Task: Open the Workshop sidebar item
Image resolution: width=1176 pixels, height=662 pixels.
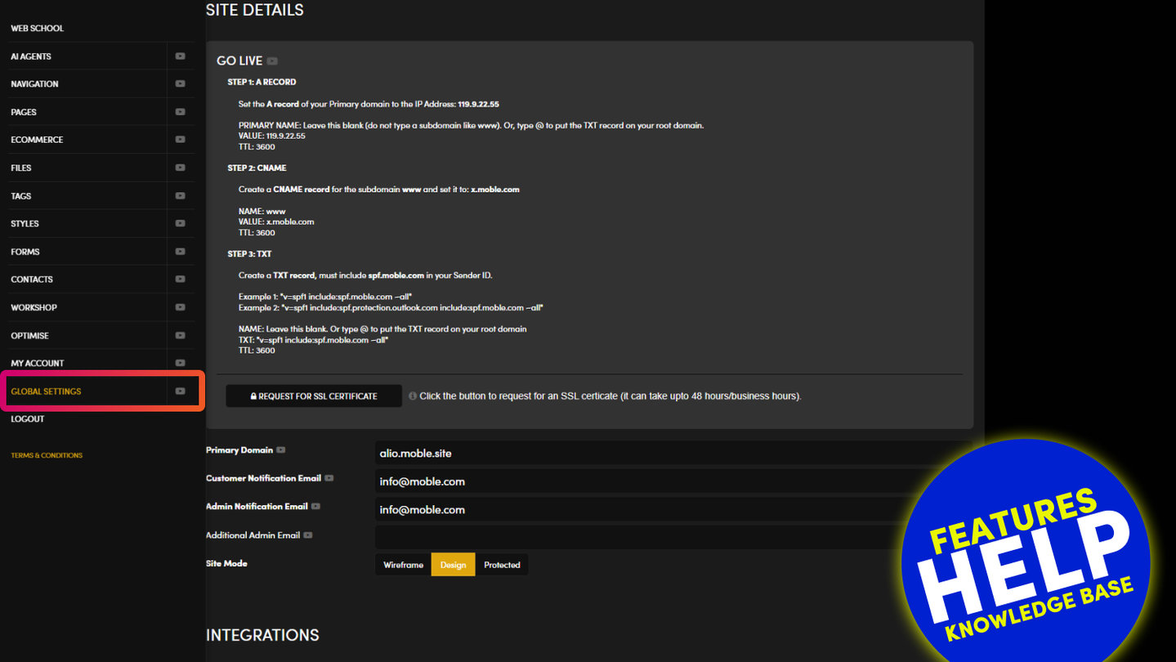Action: click(x=34, y=307)
